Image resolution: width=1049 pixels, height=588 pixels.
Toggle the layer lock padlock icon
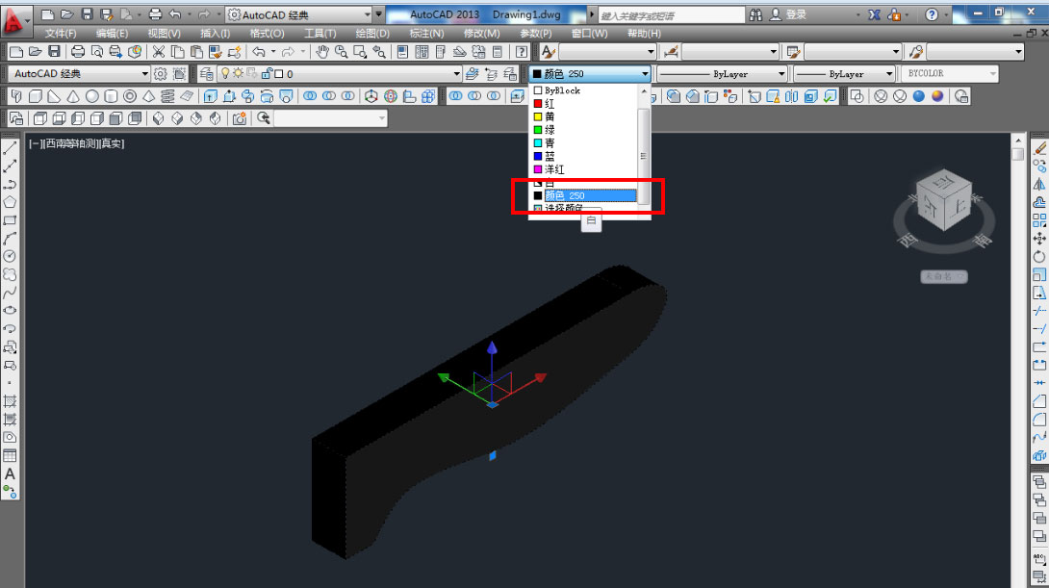coord(265,74)
